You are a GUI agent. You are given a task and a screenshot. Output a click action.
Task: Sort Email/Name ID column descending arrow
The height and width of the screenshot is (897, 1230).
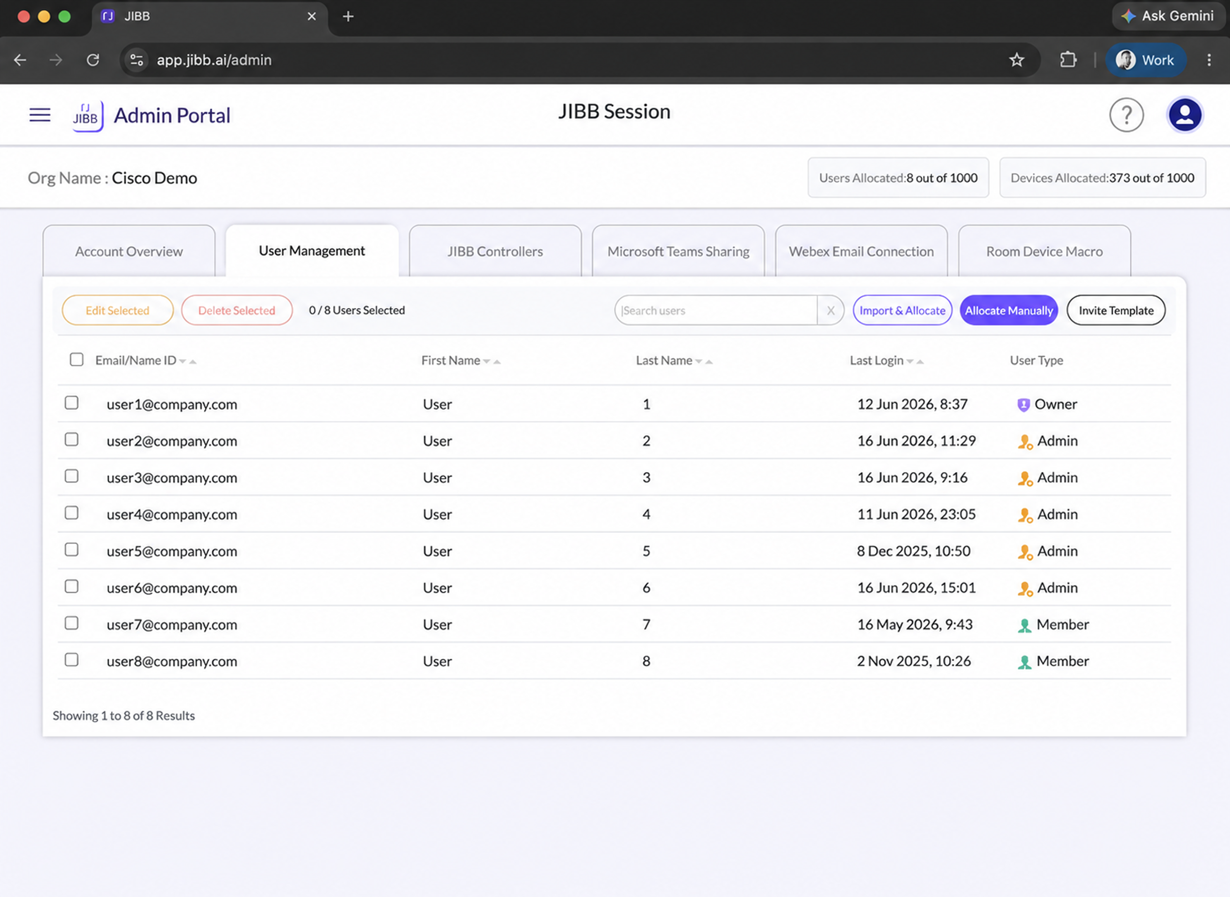[183, 362]
